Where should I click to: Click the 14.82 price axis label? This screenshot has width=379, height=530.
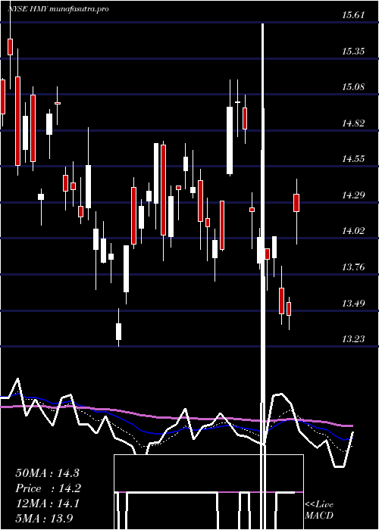[354, 123]
